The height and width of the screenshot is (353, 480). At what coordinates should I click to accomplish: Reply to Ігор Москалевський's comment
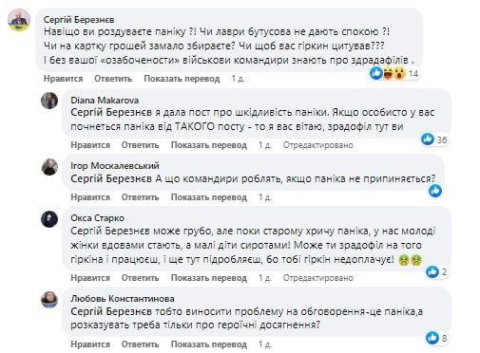coord(140,197)
